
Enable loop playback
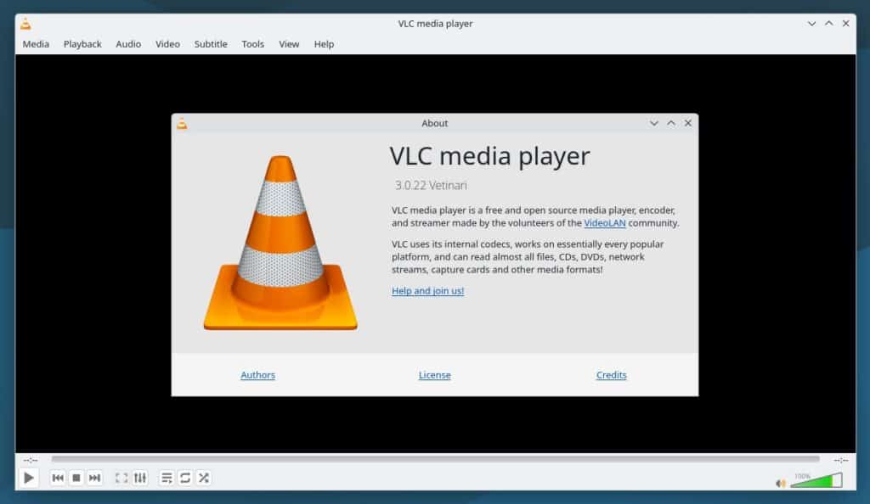click(184, 478)
